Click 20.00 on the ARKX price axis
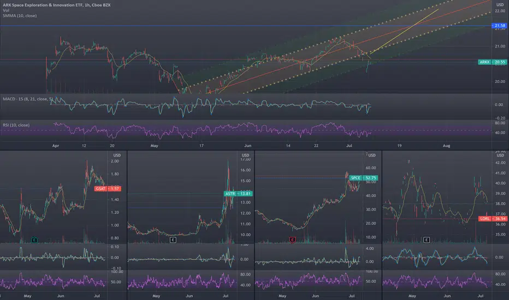The height and width of the screenshot is (300, 509). click(500, 82)
